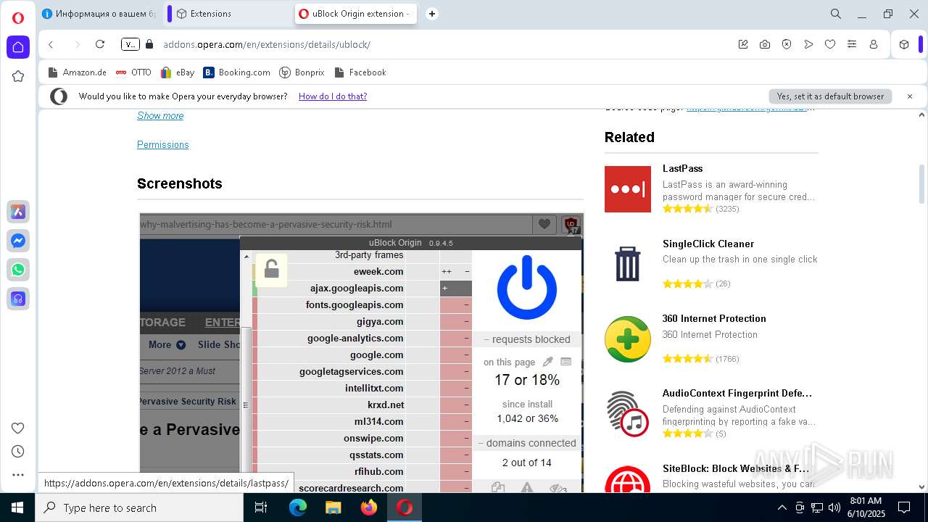Add page to bookmarks heart icon
Image resolution: width=928 pixels, height=522 pixels.
830,44
